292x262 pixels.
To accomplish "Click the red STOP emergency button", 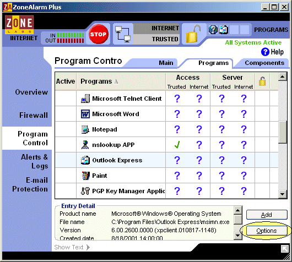I will point(98,34).
